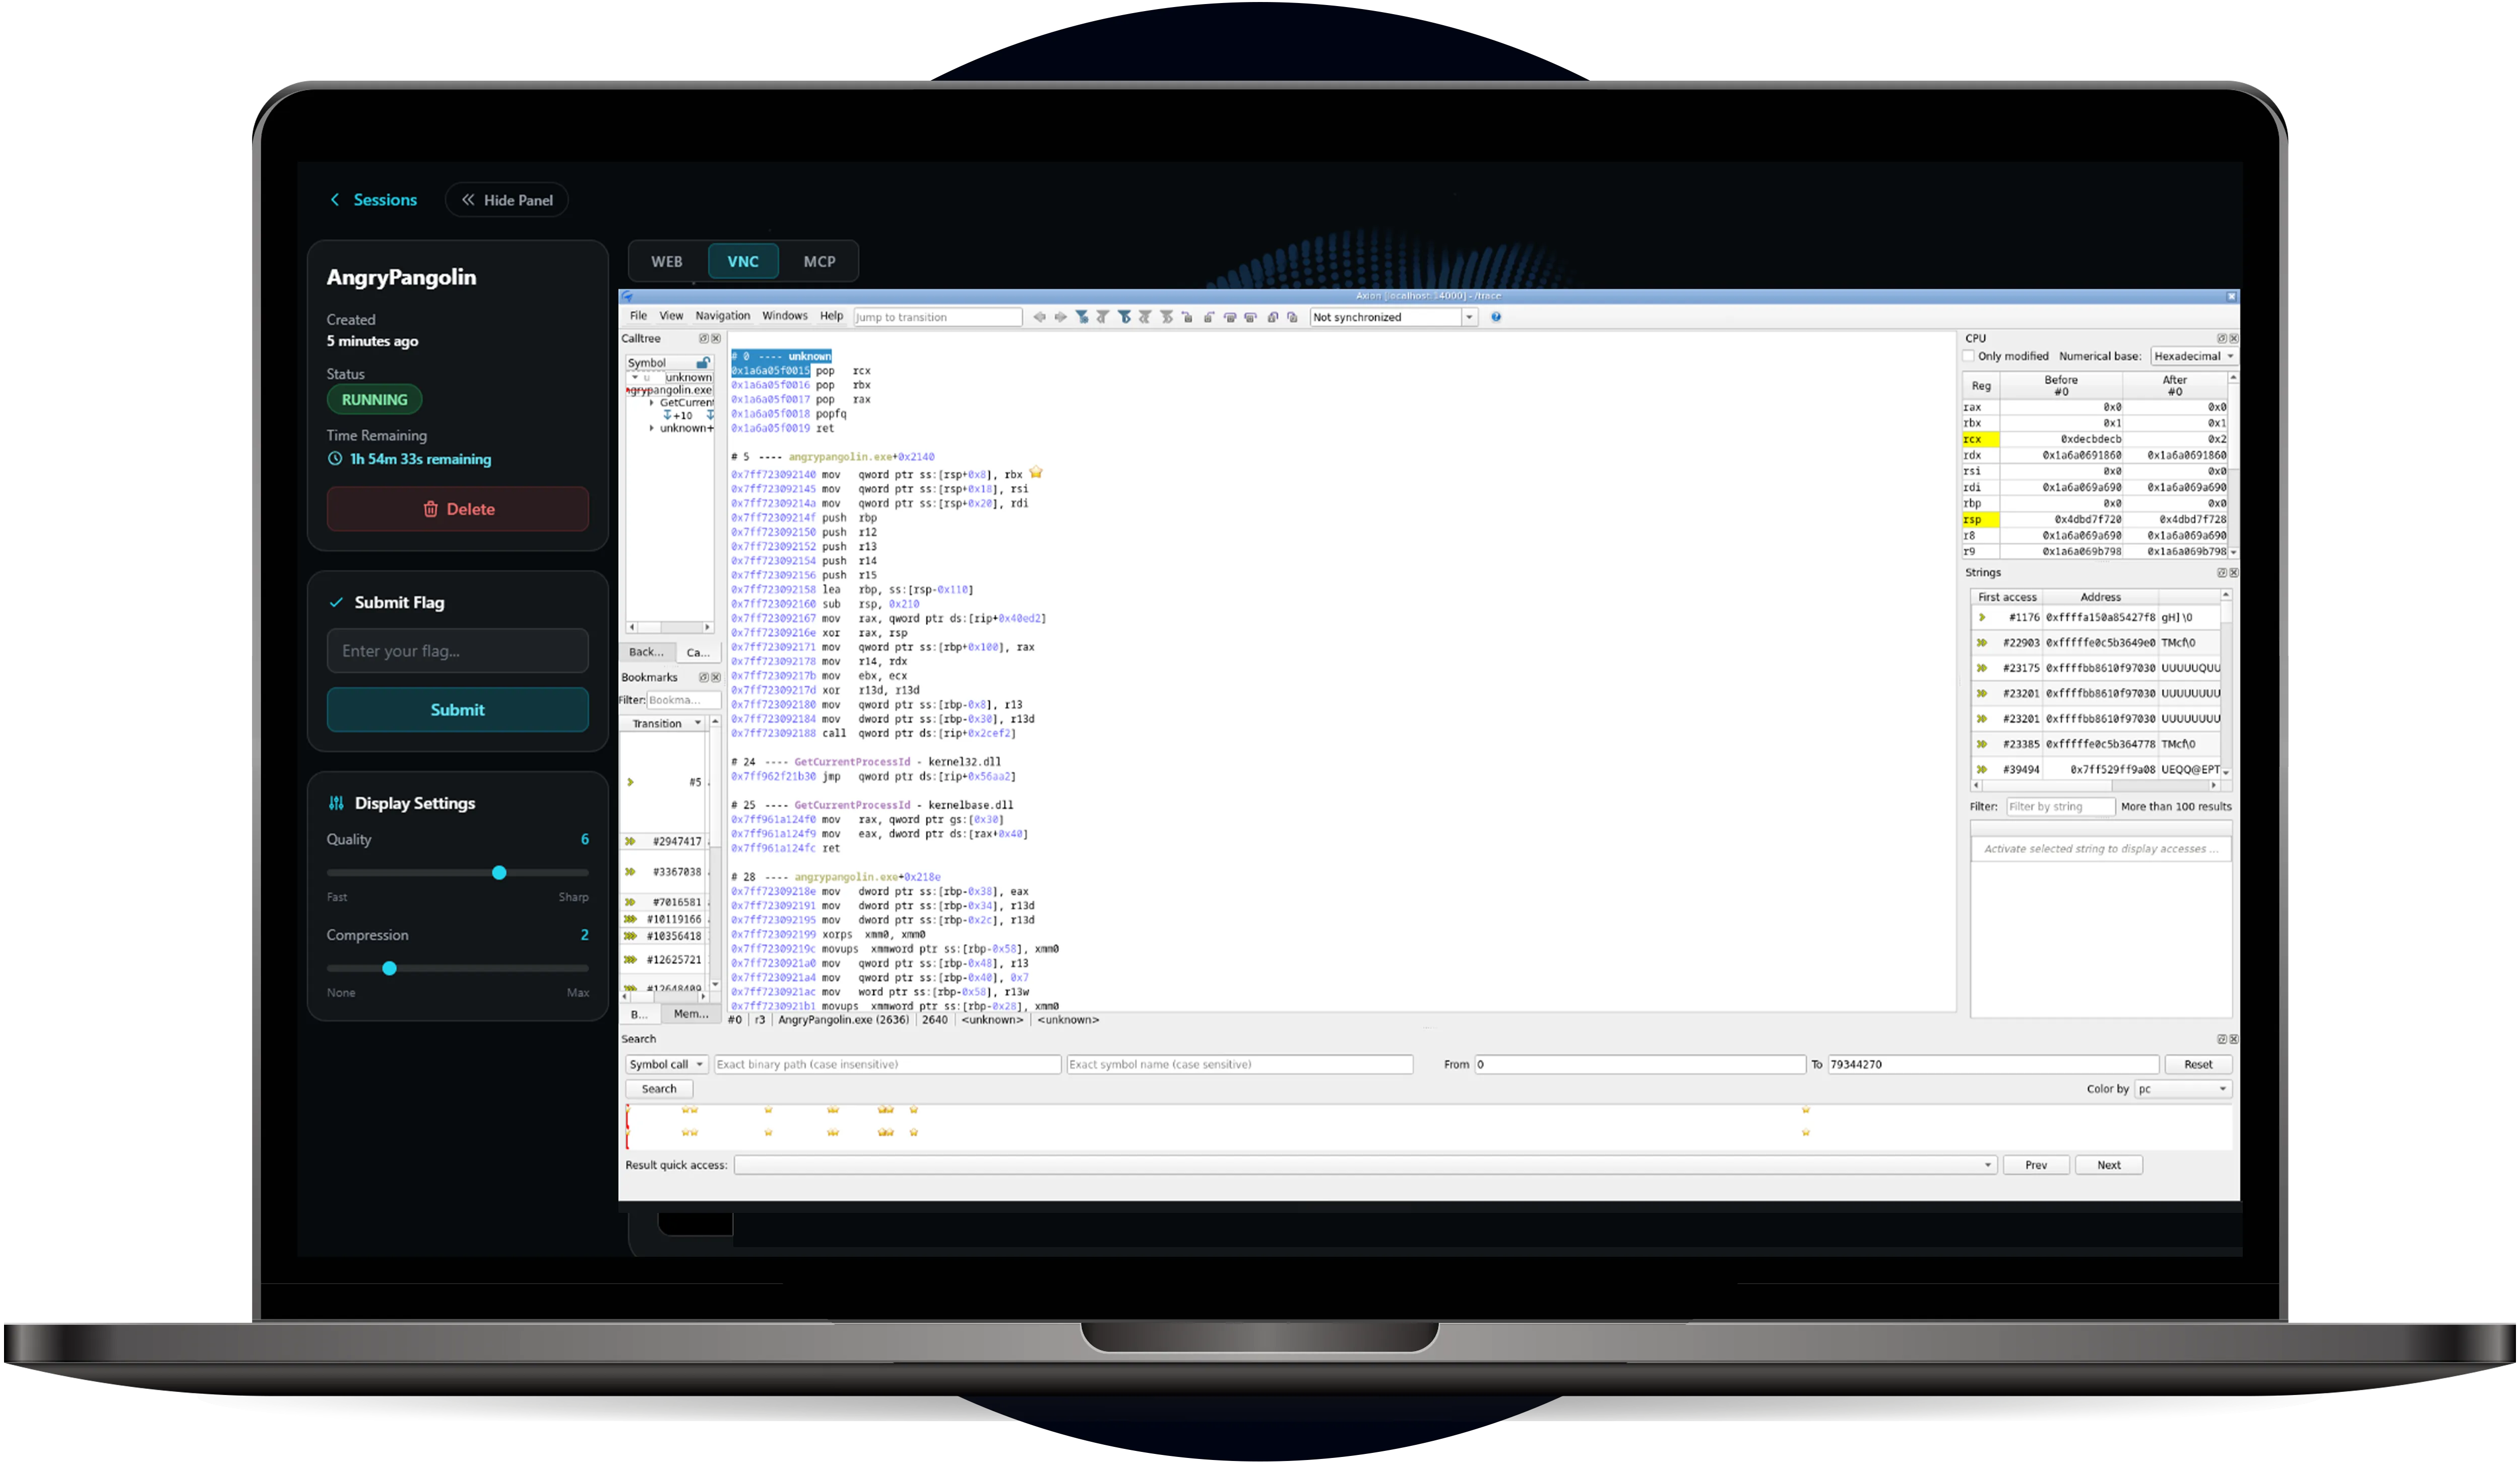This screenshot has height=1464, width=2520.
Task: Click the Prev result button
Action: tap(2036, 1165)
